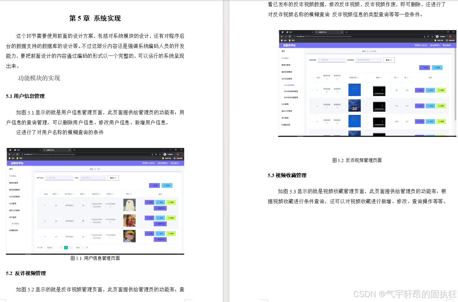
Task: Click green page 1 pagination button in Figure 5.1
Action: coord(66,247)
